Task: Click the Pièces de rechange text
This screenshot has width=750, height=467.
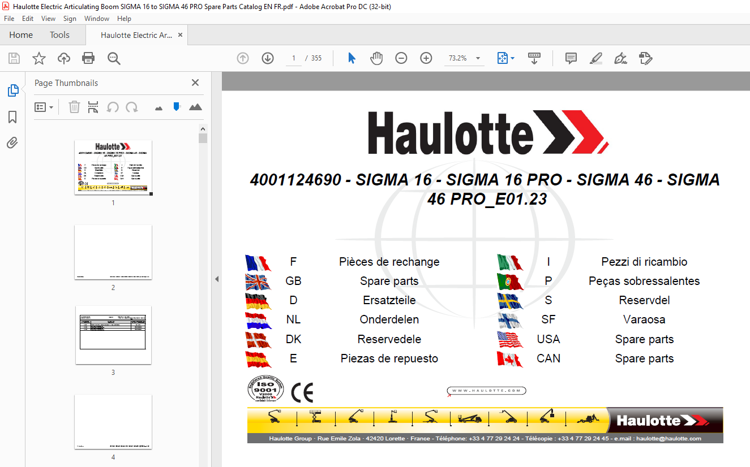Action: point(389,262)
